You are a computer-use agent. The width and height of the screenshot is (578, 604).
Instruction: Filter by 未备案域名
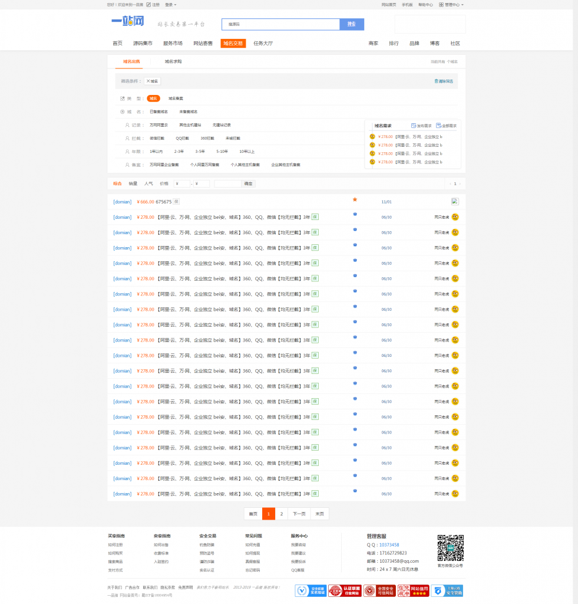(188, 111)
